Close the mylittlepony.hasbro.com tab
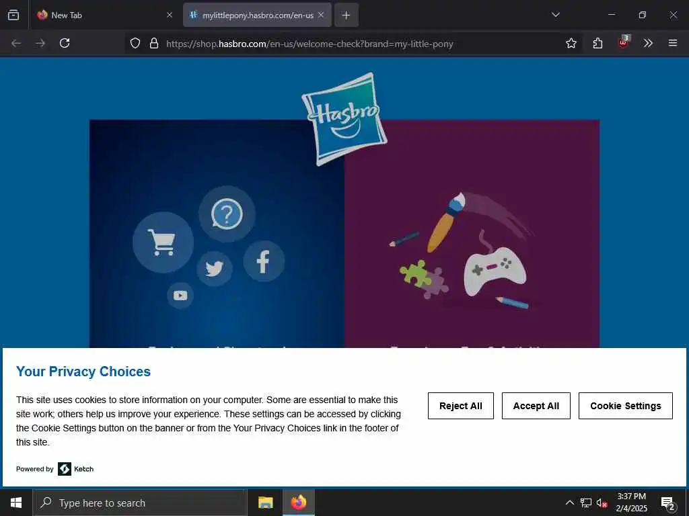 pyautogui.click(x=321, y=15)
